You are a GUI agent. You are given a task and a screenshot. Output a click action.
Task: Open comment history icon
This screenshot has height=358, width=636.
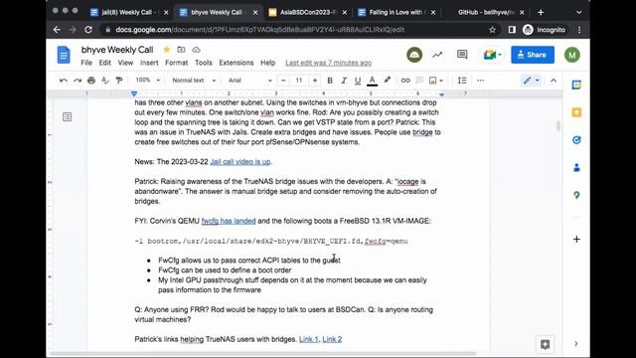point(462,55)
